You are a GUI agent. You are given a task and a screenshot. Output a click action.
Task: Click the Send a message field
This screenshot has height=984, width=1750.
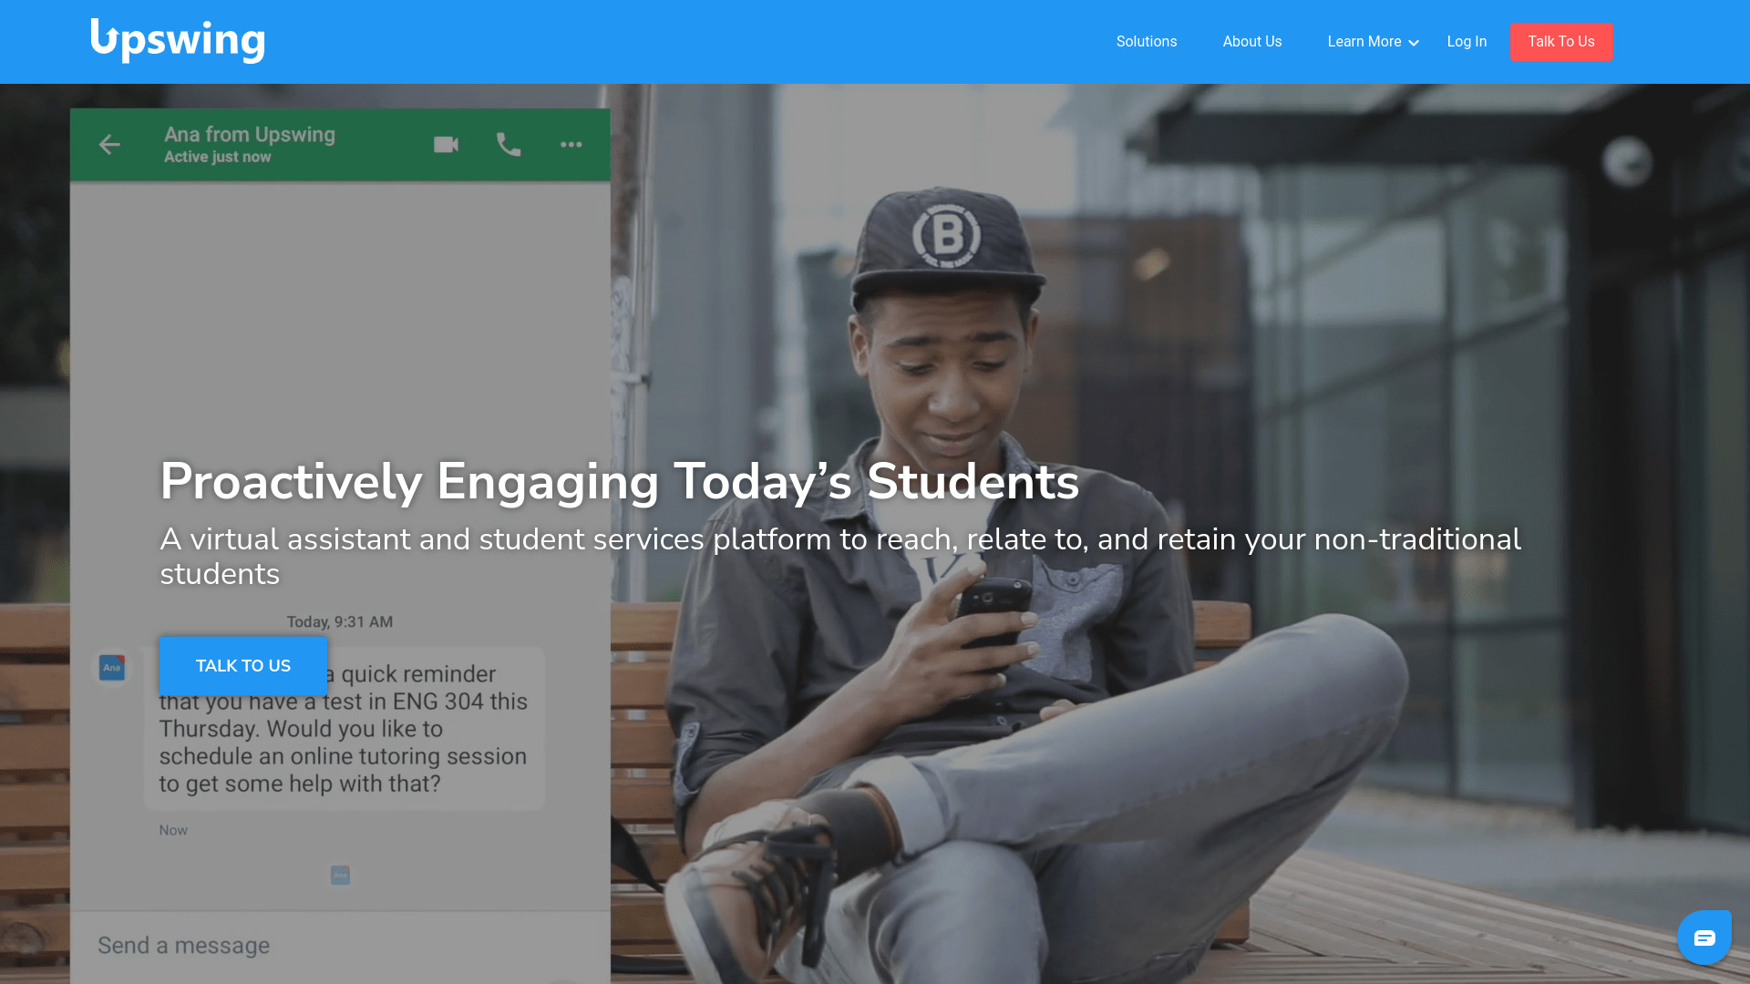coord(340,946)
